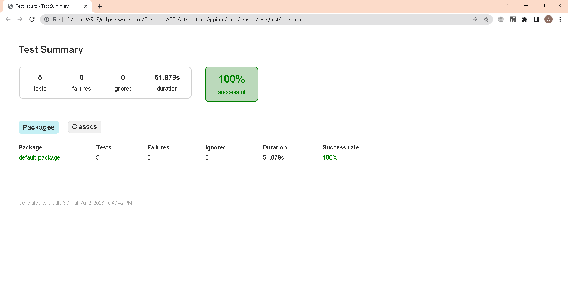Click inside the address bar
Viewport: 568px width, 304px height.
[207, 19]
